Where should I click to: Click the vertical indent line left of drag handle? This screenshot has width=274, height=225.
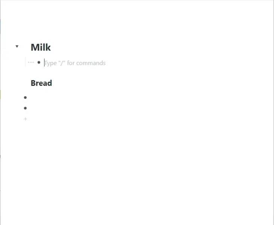(26, 62)
